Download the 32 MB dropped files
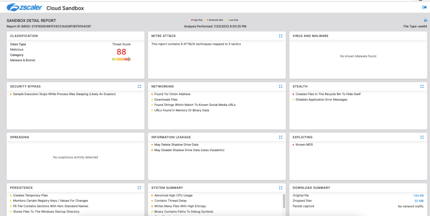This screenshot has width=430, height=216. tap(419, 201)
